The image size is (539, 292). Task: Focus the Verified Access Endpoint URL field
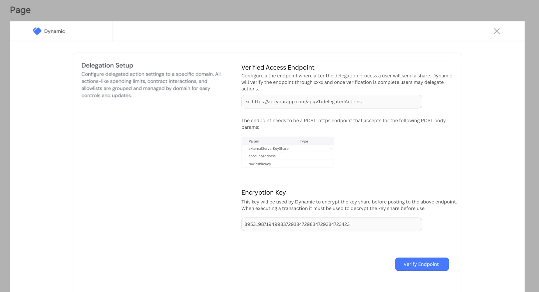[x=331, y=102]
